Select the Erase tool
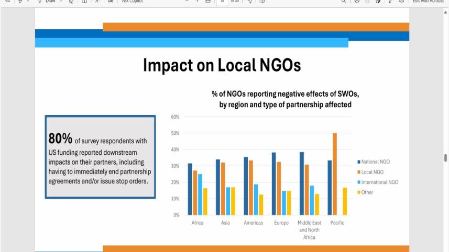This screenshot has width=449, height=252. [71, 2]
